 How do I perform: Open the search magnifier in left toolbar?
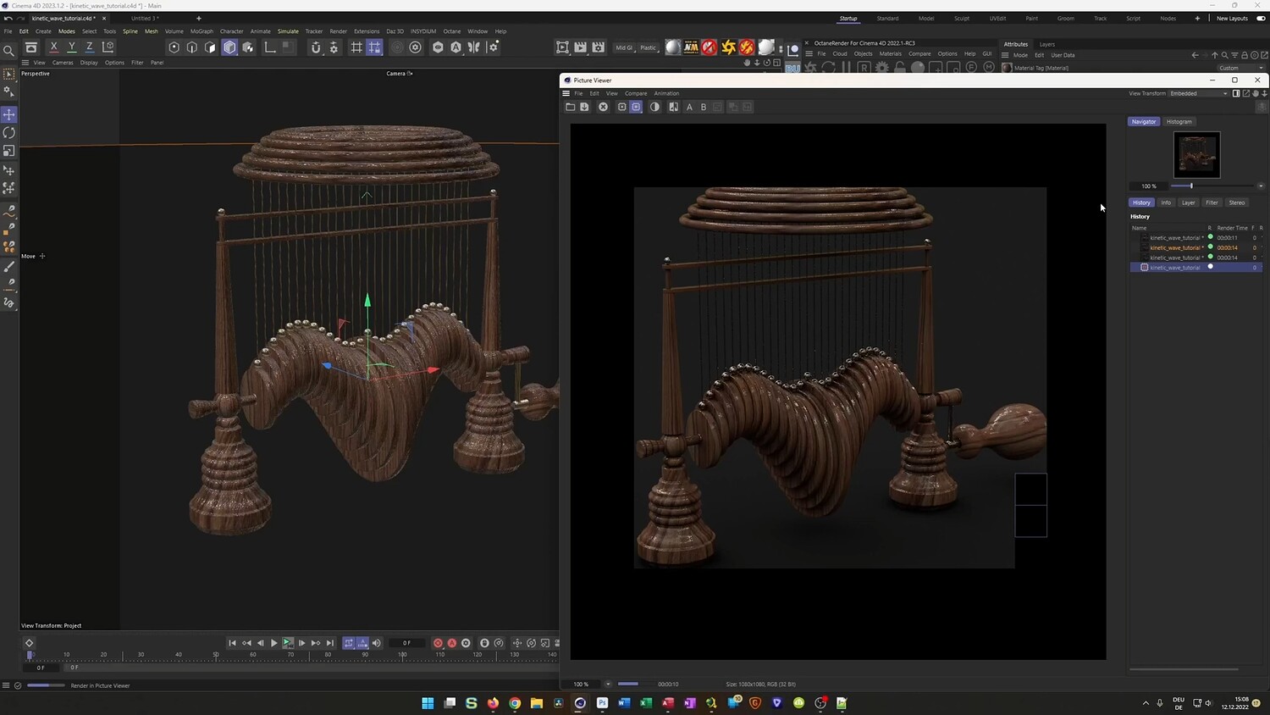[9, 51]
